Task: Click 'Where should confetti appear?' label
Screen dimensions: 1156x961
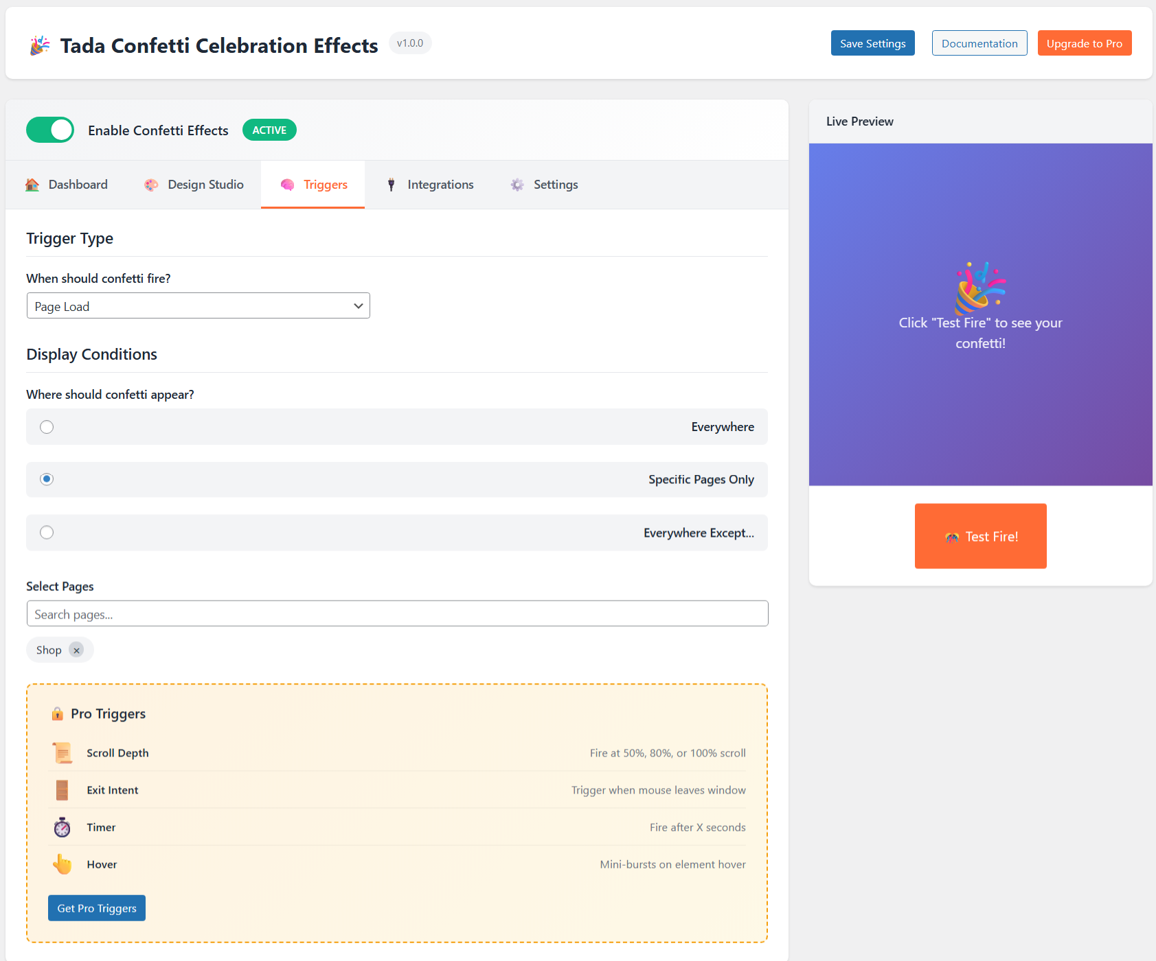Action: click(x=110, y=394)
